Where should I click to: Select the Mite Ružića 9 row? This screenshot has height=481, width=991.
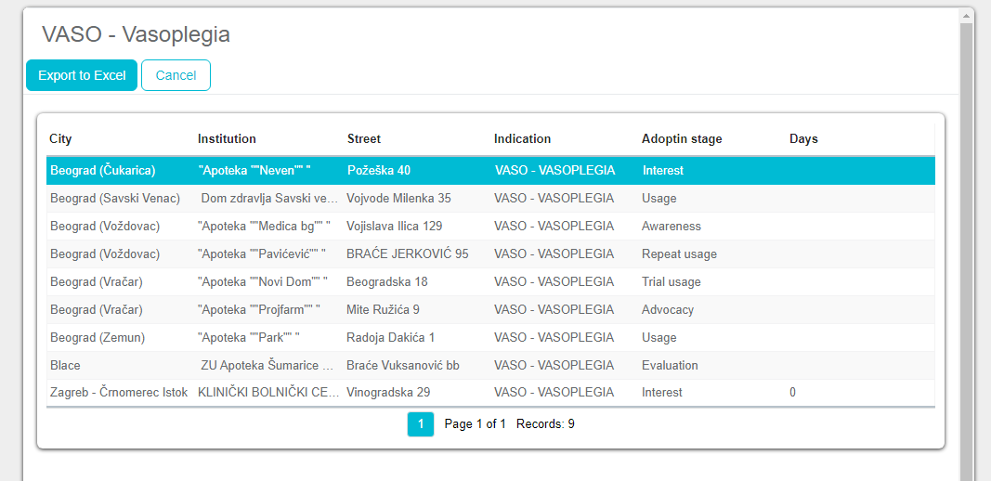pos(383,310)
